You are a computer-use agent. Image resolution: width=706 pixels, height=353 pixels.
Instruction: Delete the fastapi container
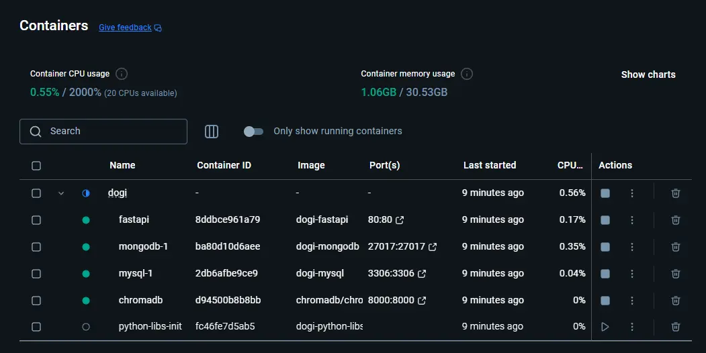(x=675, y=220)
